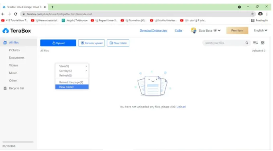Open the Uji Normalitas (KS... bookmark
This screenshot has height=151, width=273.
(134, 21)
